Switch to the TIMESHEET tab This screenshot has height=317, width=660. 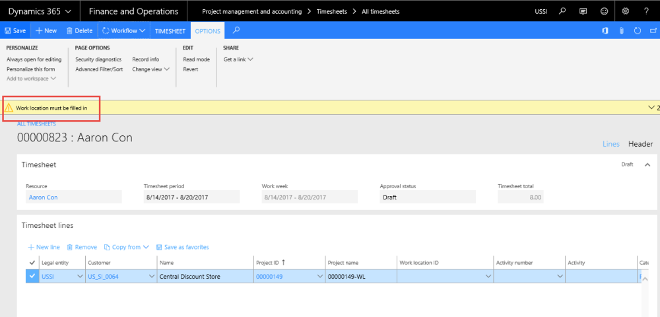(170, 31)
